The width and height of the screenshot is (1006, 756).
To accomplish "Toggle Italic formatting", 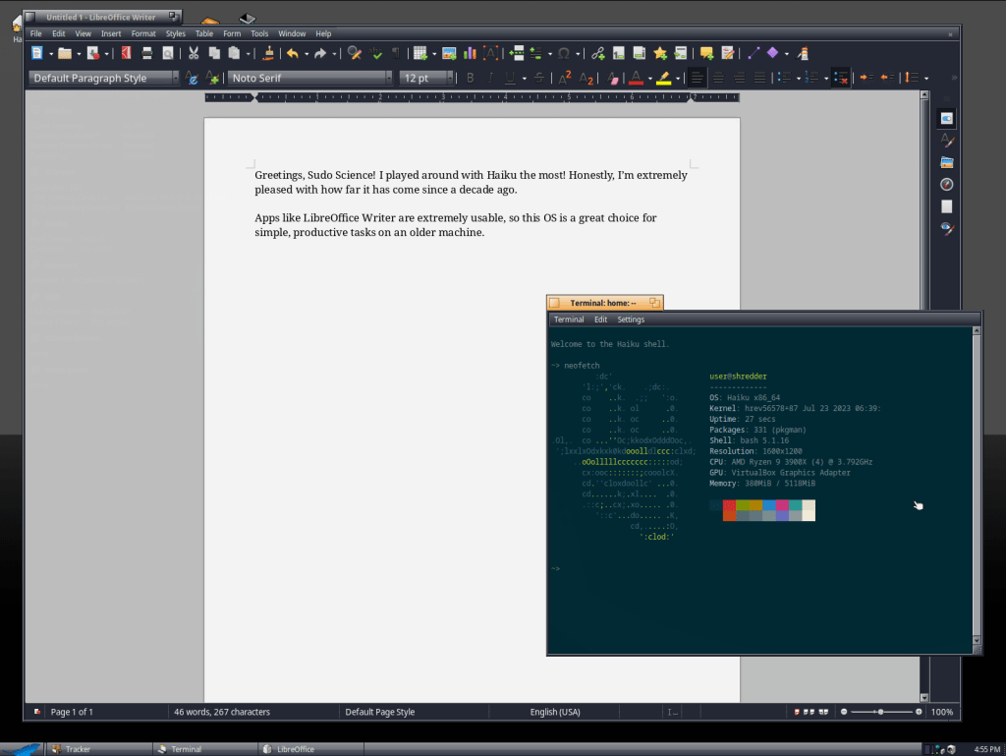I will point(489,78).
